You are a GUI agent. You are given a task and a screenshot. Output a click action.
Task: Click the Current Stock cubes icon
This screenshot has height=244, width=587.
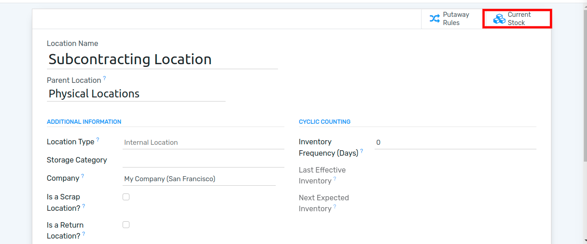499,19
